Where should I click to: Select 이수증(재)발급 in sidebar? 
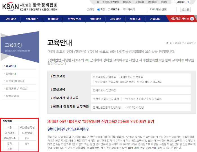[x=15, y=81]
